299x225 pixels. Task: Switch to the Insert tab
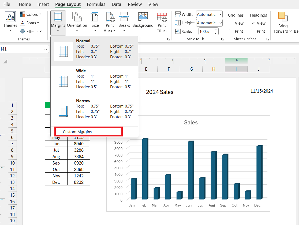(43, 4)
